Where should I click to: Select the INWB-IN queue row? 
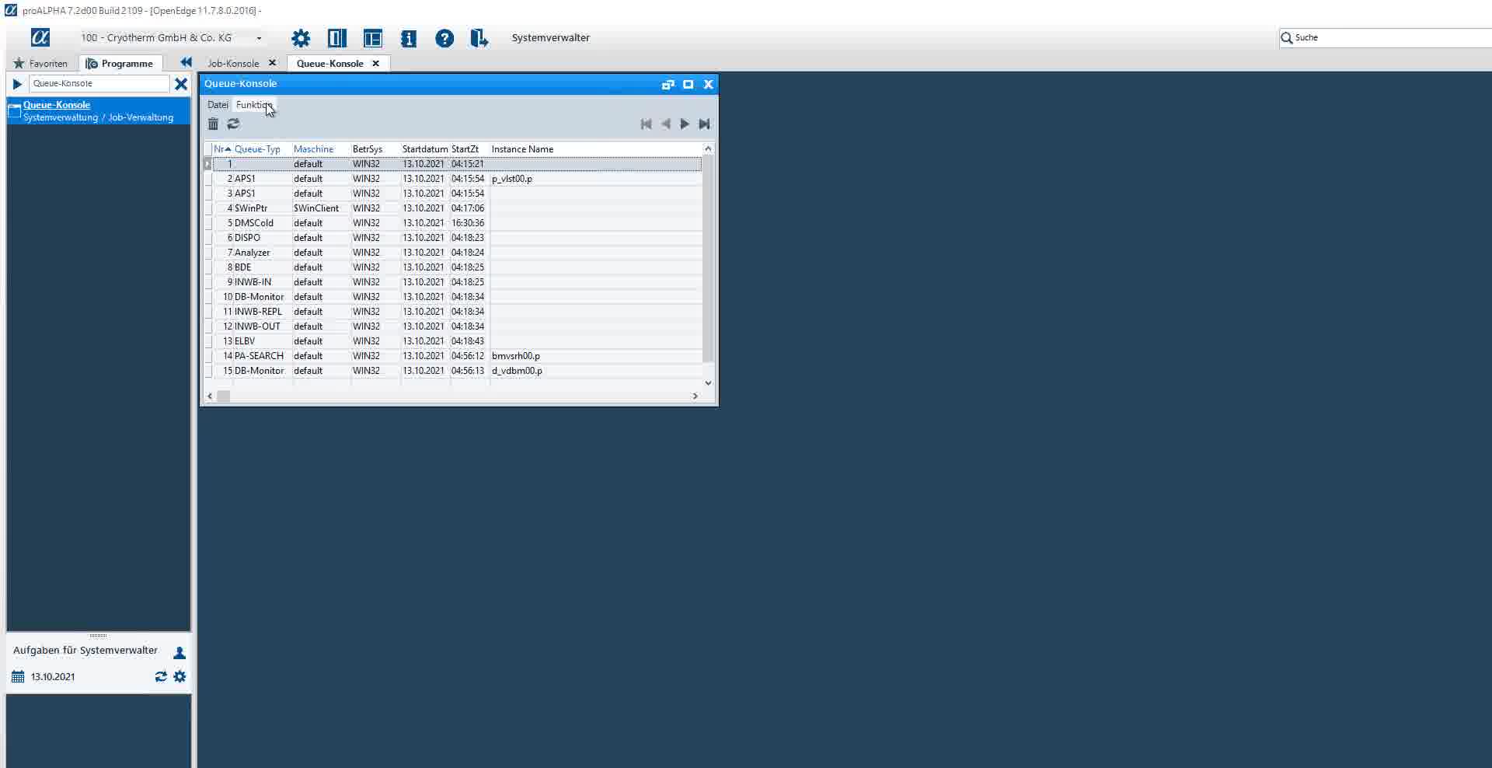coord(453,282)
